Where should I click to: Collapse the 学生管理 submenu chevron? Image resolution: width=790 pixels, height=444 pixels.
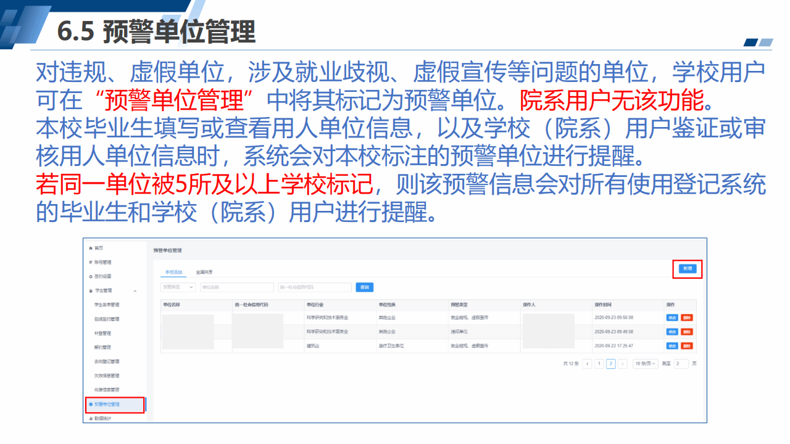(135, 291)
